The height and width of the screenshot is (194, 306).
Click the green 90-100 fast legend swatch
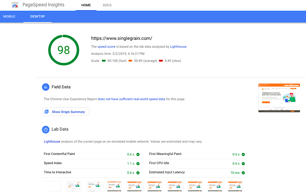tap(104, 61)
